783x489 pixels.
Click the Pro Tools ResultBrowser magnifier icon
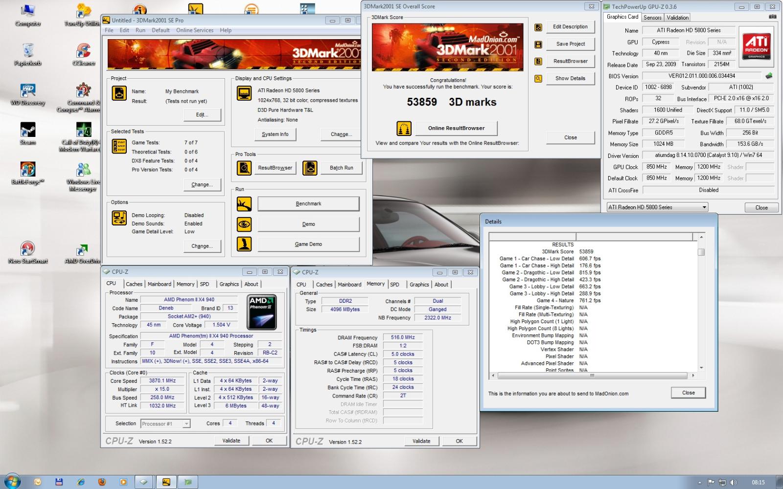tap(244, 168)
